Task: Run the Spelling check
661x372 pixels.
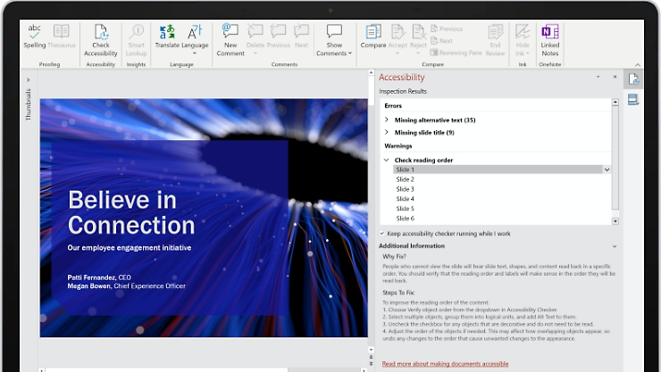Action: tap(34, 36)
